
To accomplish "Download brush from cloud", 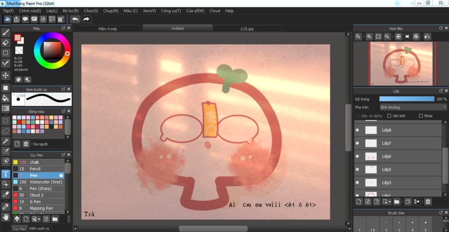I will [x=17, y=219].
